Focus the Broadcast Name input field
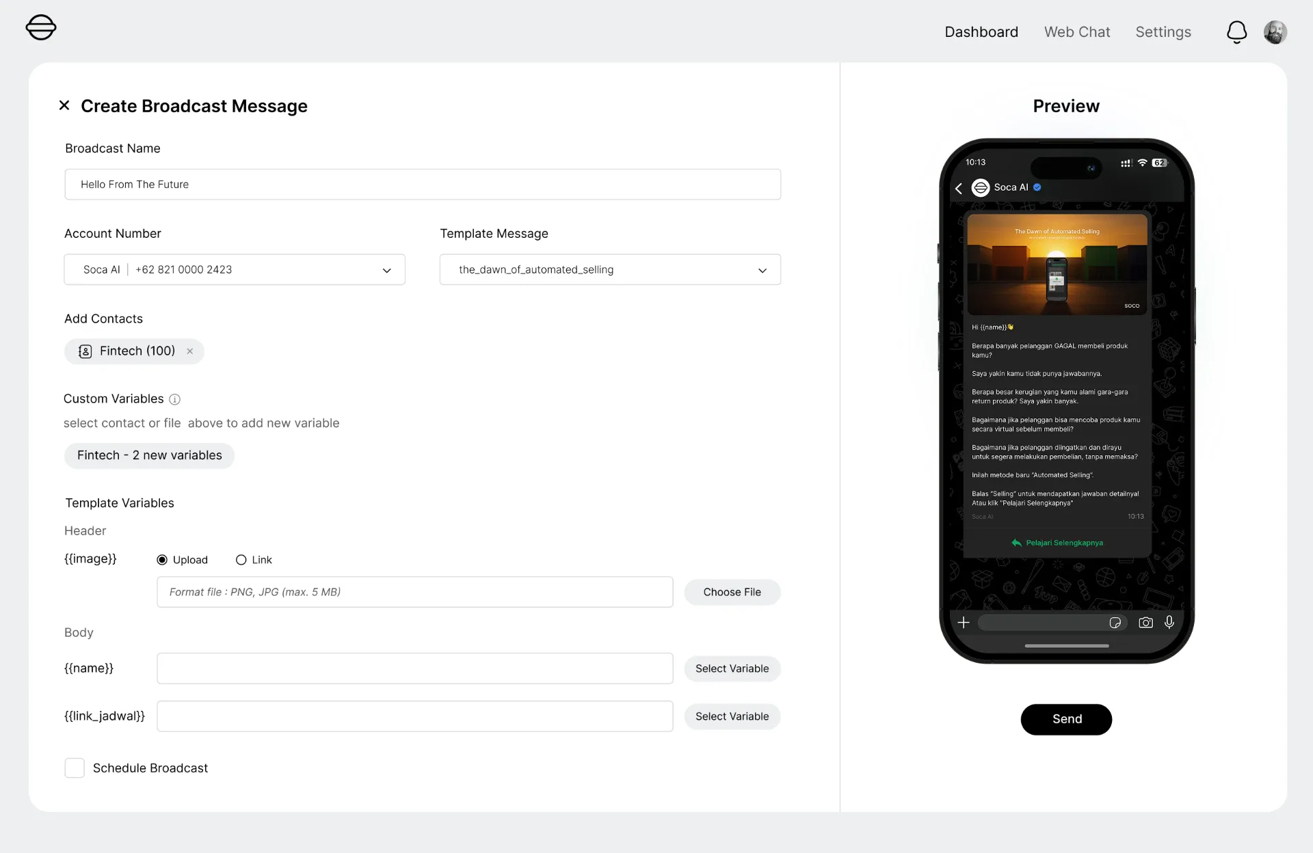This screenshot has height=853, width=1313. 423,185
